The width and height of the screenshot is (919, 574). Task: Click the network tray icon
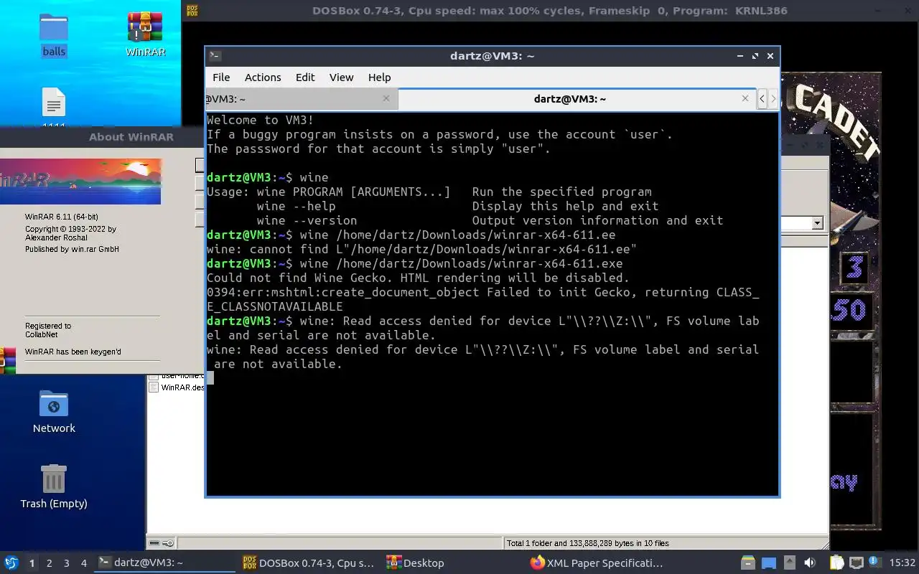857,563
